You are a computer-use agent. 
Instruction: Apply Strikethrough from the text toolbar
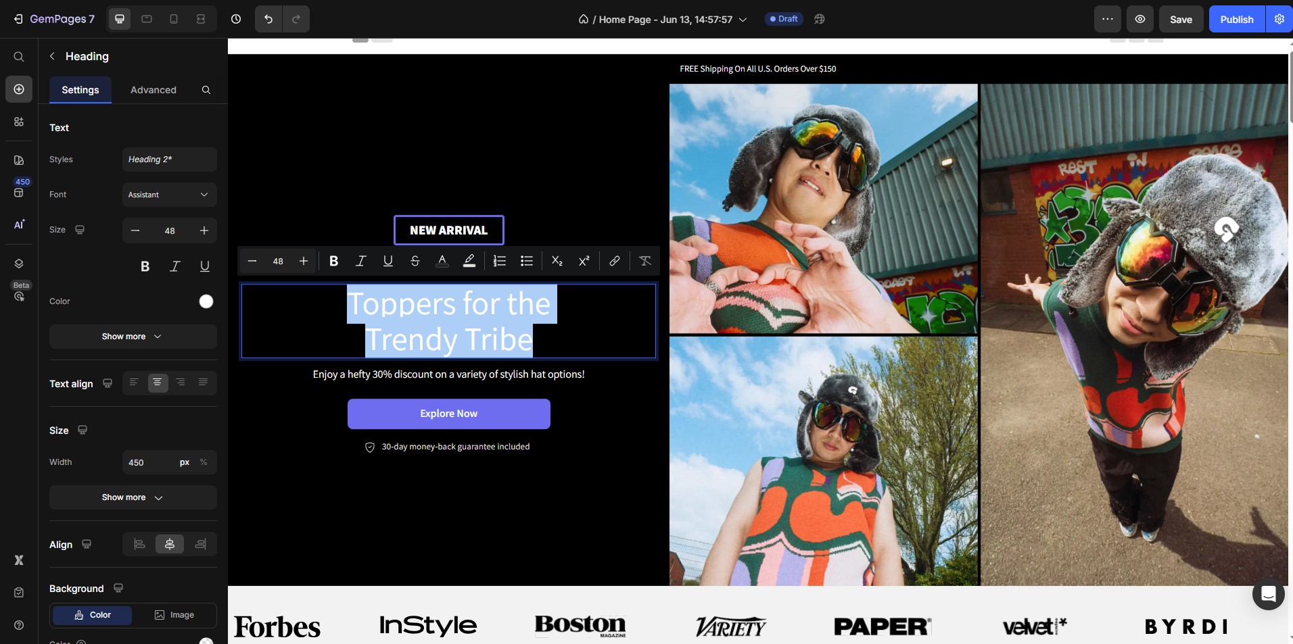415,262
